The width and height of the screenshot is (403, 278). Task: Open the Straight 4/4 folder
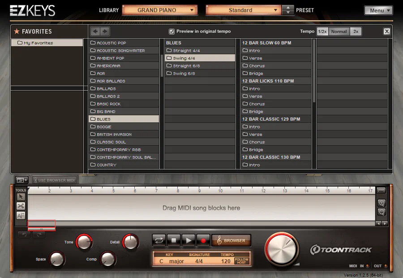click(x=200, y=51)
